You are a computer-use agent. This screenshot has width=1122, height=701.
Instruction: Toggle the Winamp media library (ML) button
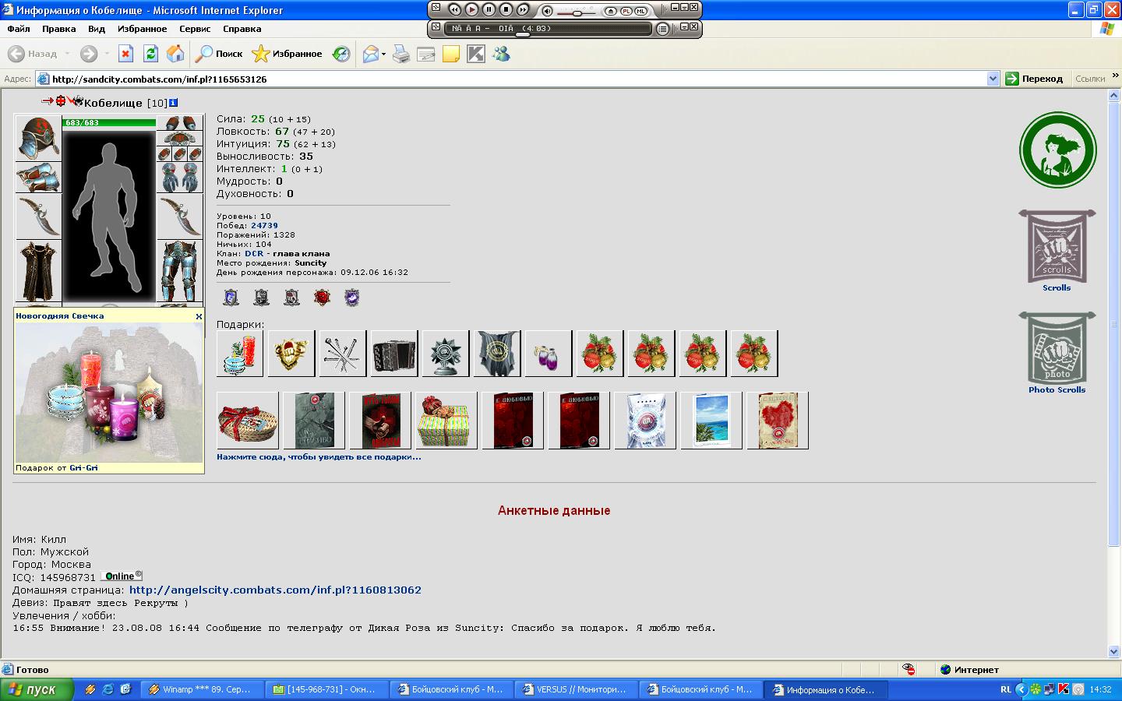[640, 11]
